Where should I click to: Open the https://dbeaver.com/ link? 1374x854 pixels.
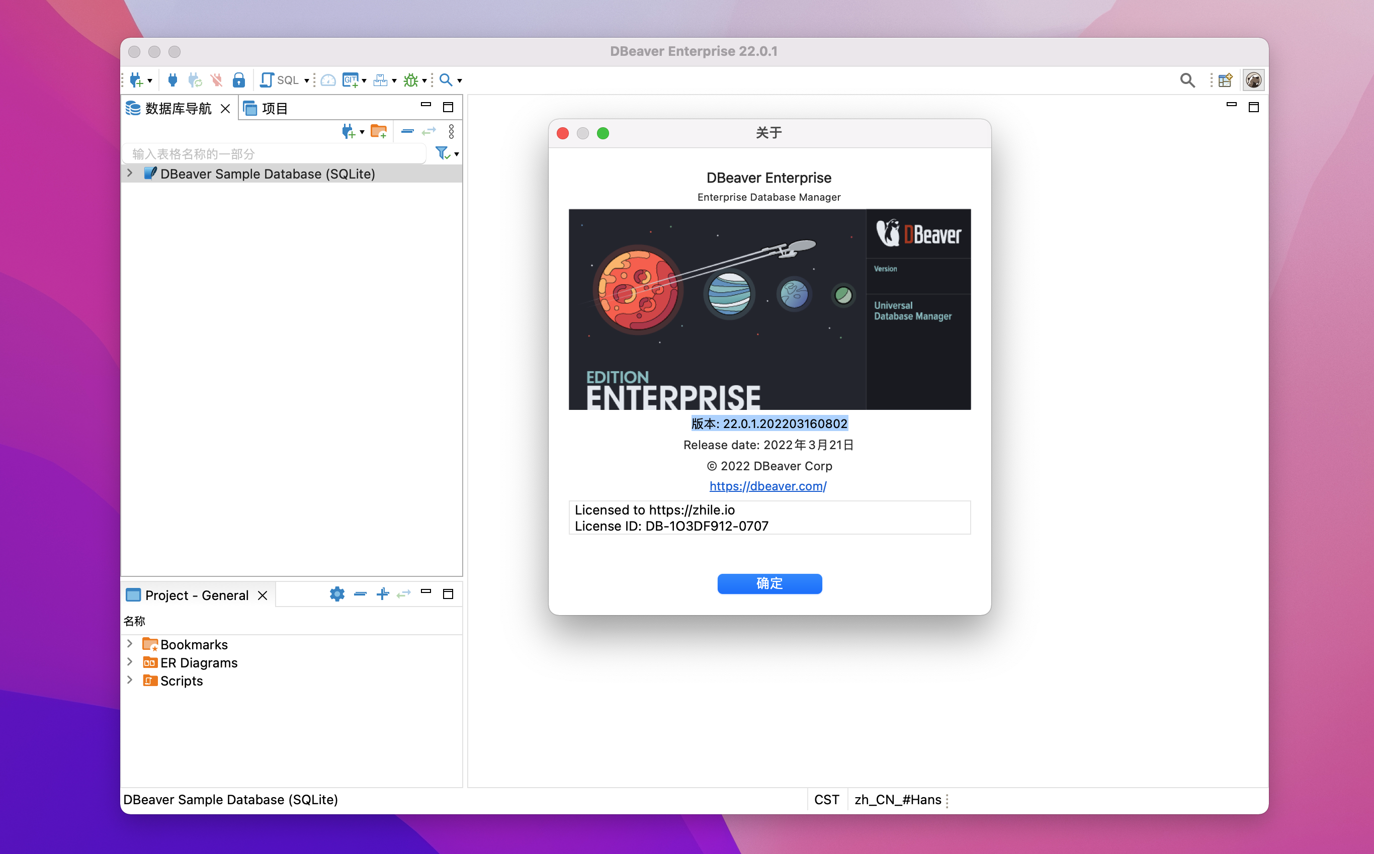[x=767, y=486]
